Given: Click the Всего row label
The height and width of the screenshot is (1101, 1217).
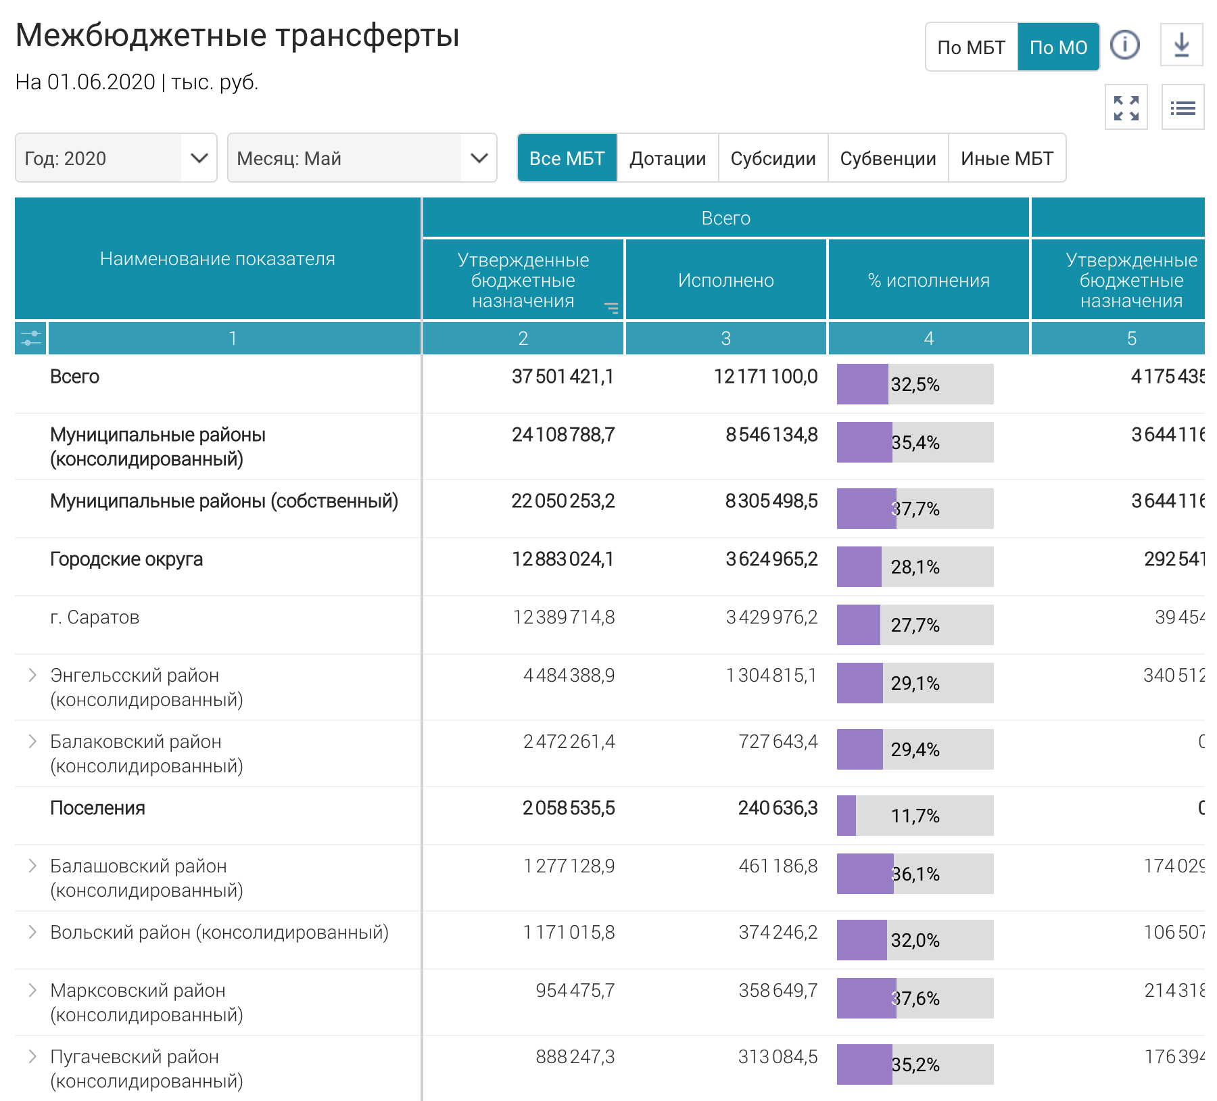Looking at the screenshot, I should click(x=75, y=377).
